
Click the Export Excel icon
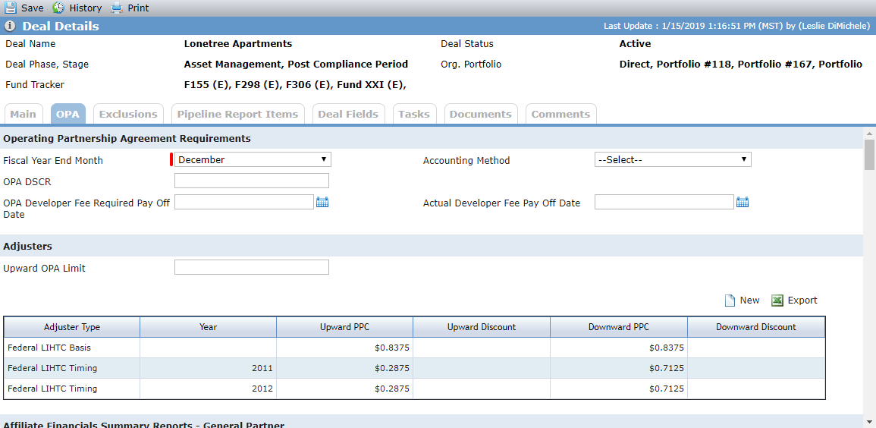(777, 301)
